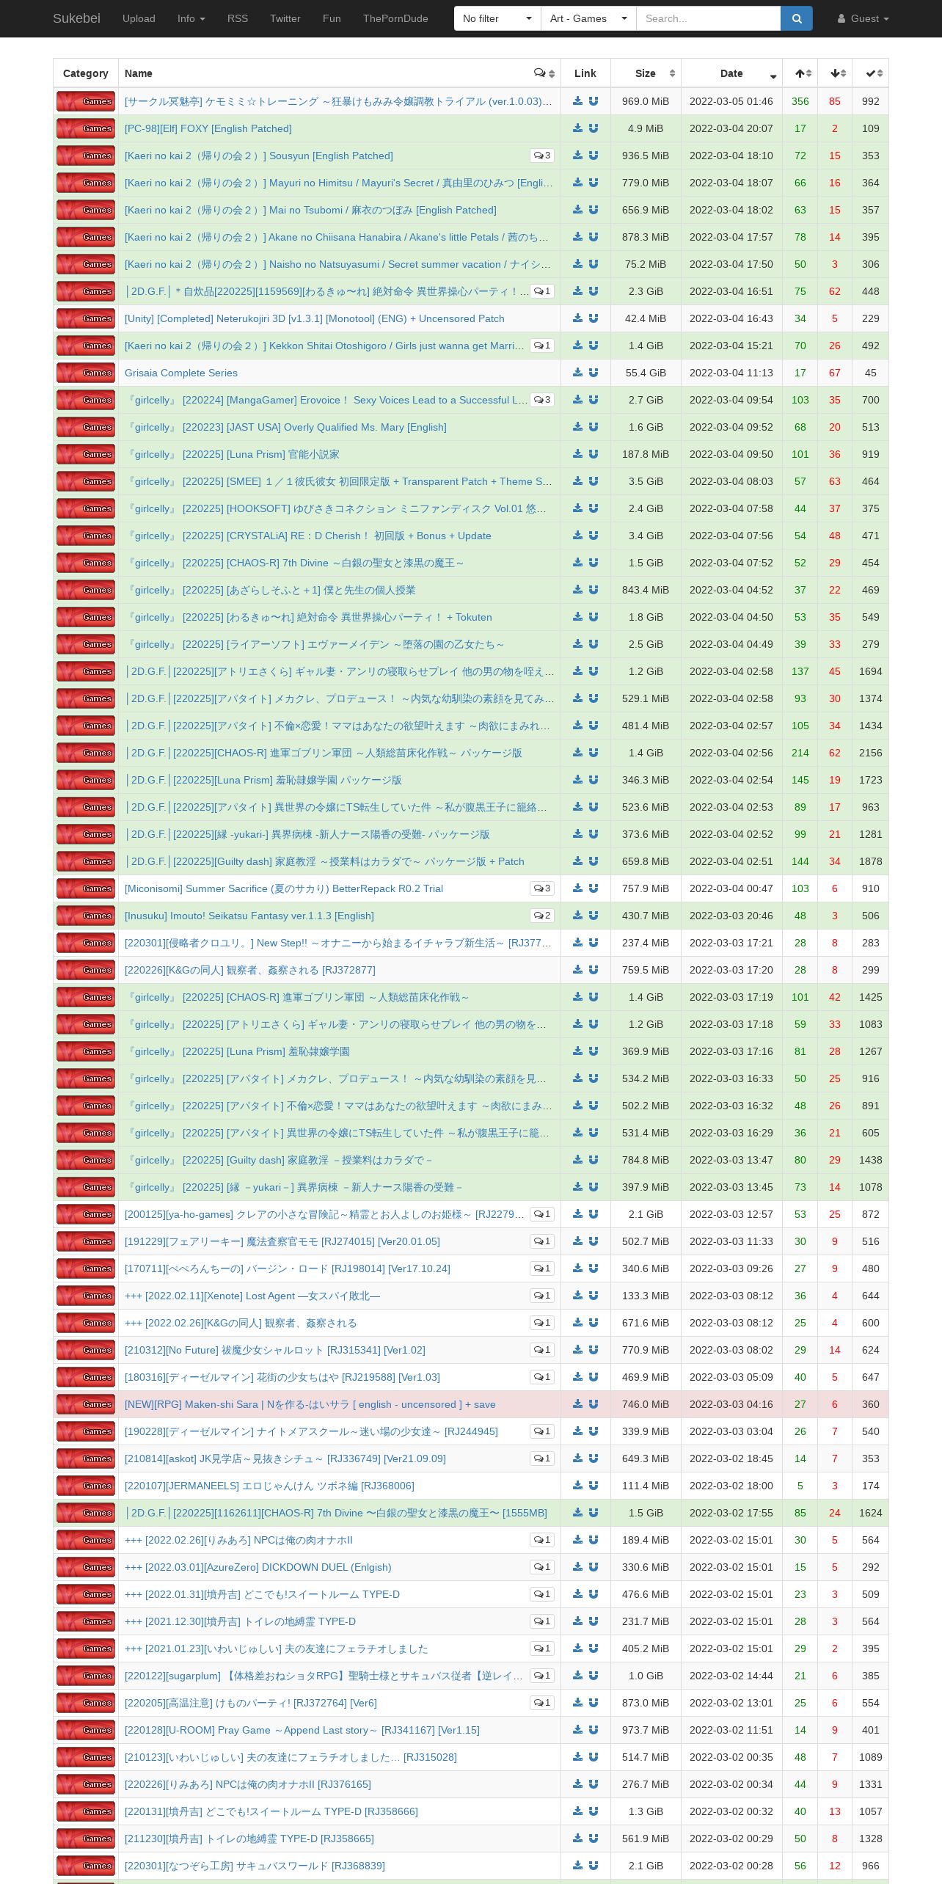Sort by completed downloads checkmark header
Viewport: 942px width, 1884px height.
pyautogui.click(x=871, y=73)
